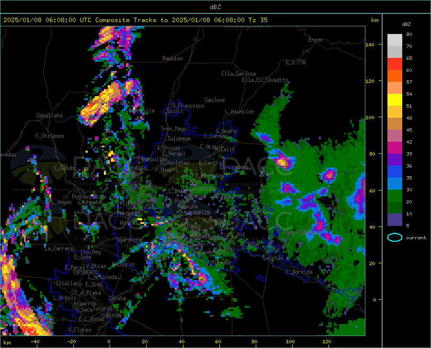Screen dimensions: 431x348
Task: Select the red 60-65 dBZ legend swatch
Action: tap(395, 64)
